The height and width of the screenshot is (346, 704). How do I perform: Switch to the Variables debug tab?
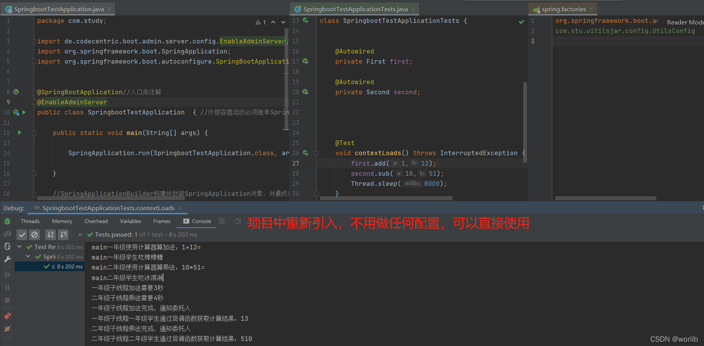[x=130, y=221]
